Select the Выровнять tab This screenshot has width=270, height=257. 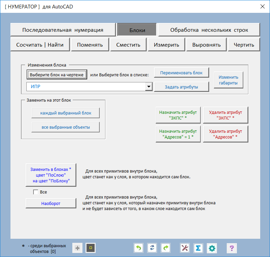click(206, 45)
